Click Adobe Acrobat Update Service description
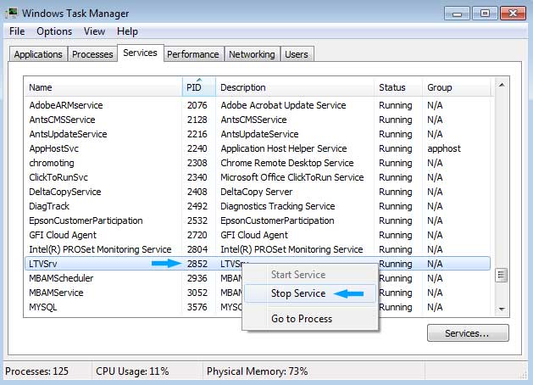Viewport: 533px width, 385px height. point(283,105)
